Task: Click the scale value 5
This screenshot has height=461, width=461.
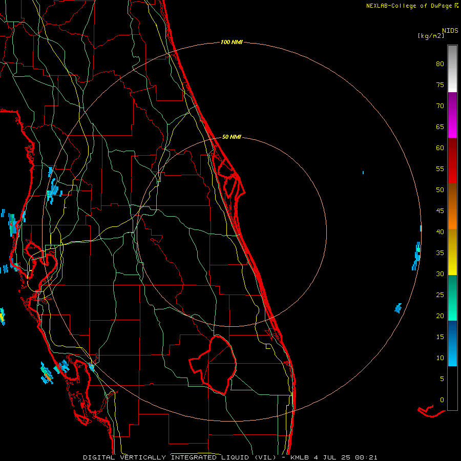Action: (x=442, y=379)
